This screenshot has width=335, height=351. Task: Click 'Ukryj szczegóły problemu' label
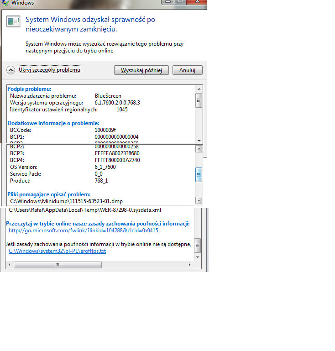pos(49,70)
